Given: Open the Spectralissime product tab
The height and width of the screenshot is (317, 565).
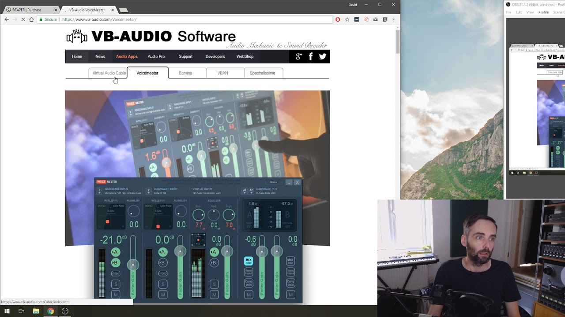Looking at the screenshot, I should tap(263, 73).
